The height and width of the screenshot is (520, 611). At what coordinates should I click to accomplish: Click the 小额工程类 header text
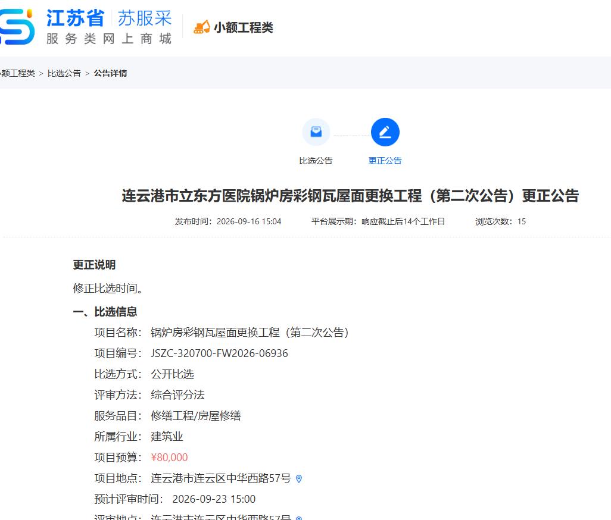(244, 27)
